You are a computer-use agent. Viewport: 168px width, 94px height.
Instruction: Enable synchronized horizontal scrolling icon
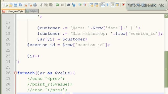(x=96, y=5)
